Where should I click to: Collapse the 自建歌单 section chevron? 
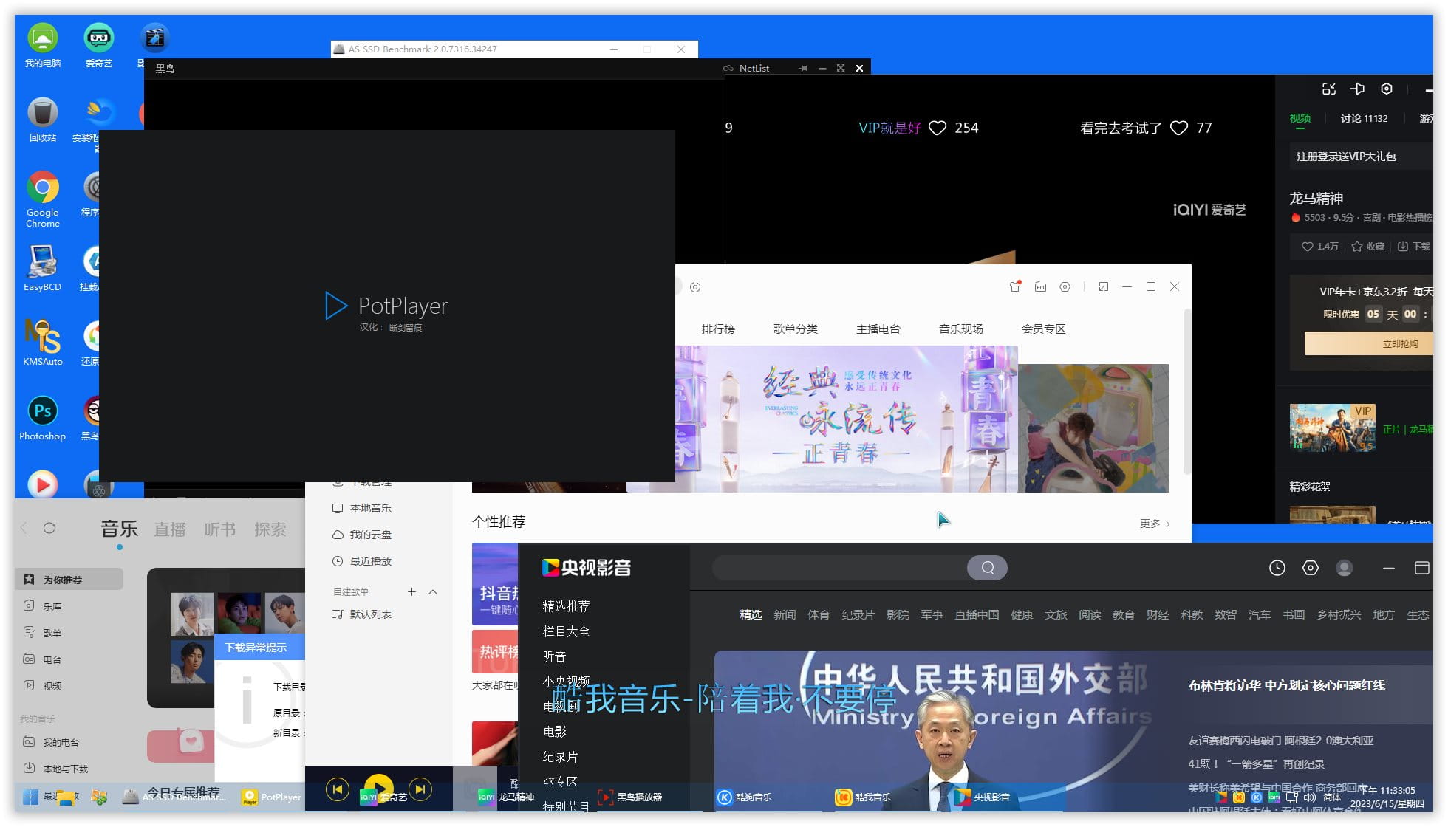(433, 591)
